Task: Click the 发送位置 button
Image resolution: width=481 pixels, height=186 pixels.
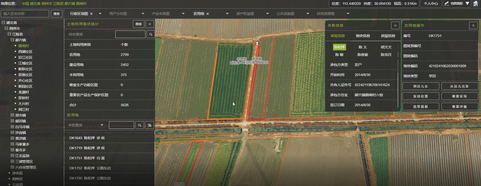Action: (421, 96)
